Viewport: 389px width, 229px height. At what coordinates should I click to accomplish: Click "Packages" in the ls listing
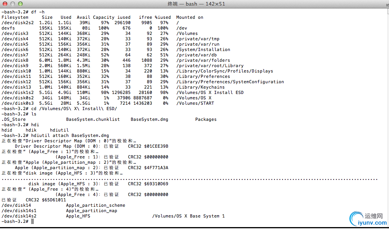click(206, 119)
